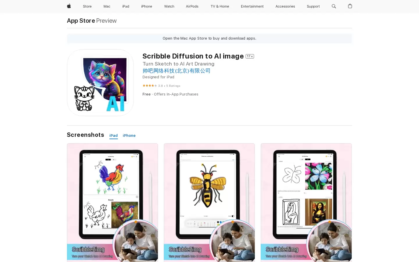View the Mona Lisa sketch screenshot
The image size is (419, 262).
pyautogui.click(x=306, y=203)
